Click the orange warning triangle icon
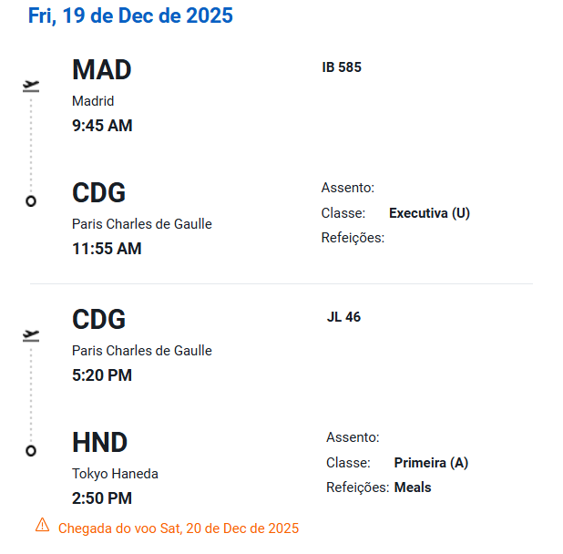 [x=42, y=525]
